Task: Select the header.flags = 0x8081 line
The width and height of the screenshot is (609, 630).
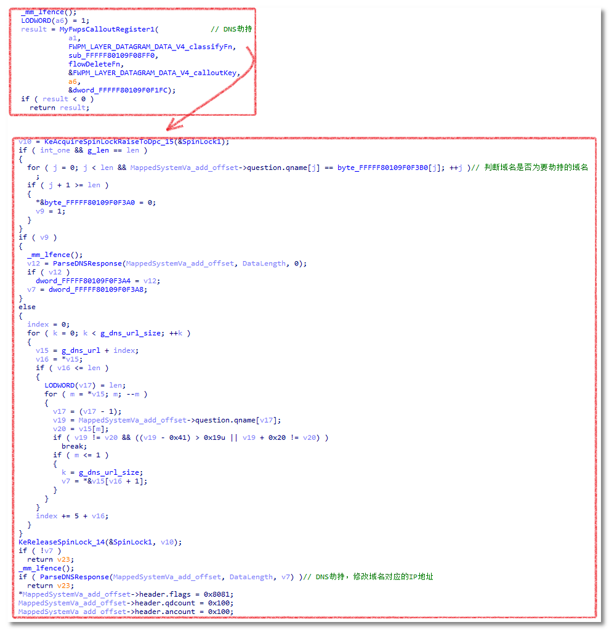Action: [126, 594]
